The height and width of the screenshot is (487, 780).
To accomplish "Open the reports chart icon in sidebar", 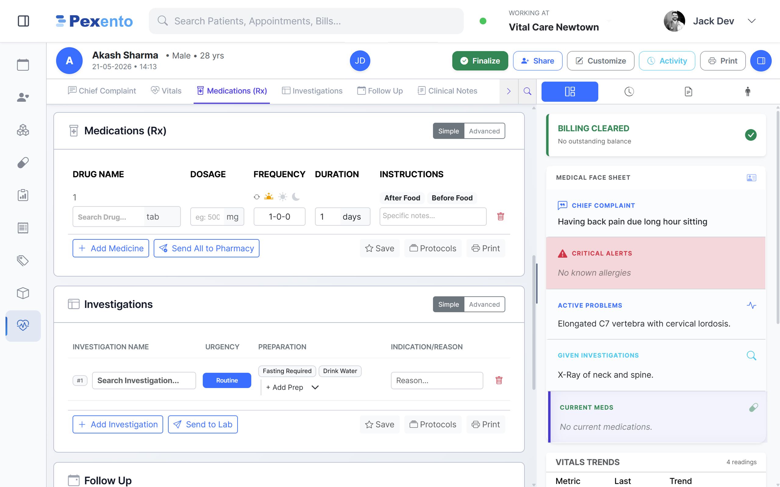I will click(x=23, y=195).
